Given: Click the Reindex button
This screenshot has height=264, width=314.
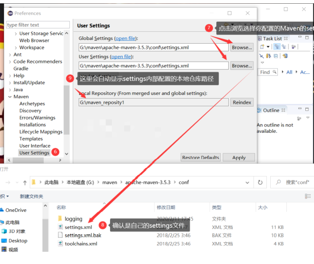Looking at the screenshot, I should click(x=242, y=102).
